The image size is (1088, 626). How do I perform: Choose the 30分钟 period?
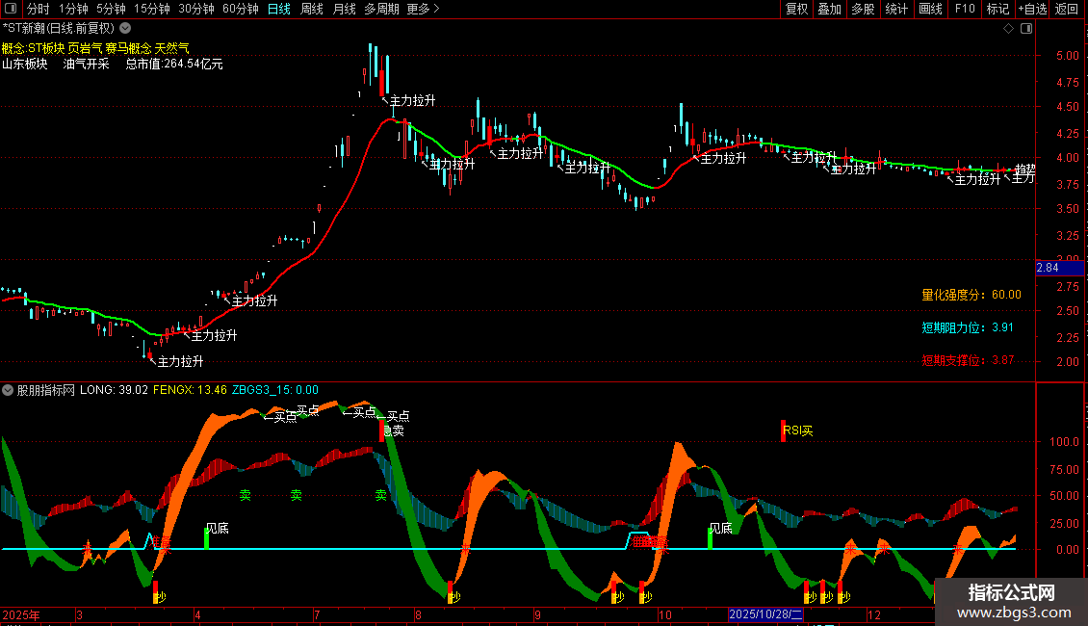click(x=196, y=9)
